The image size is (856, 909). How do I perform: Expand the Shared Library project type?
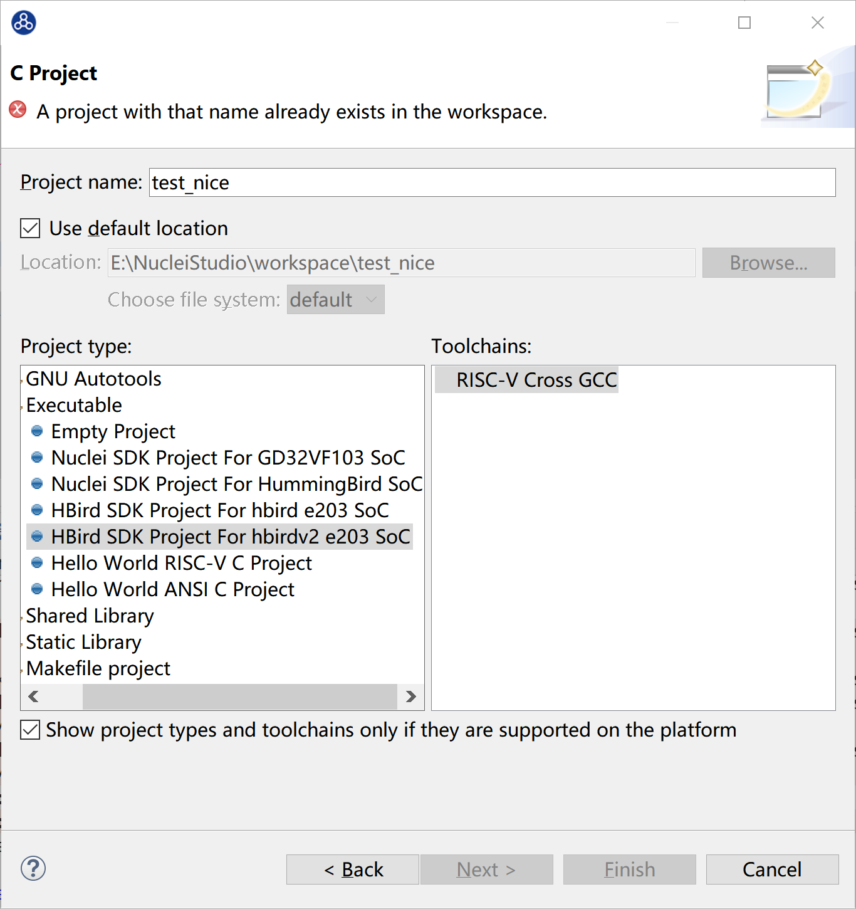(23, 617)
